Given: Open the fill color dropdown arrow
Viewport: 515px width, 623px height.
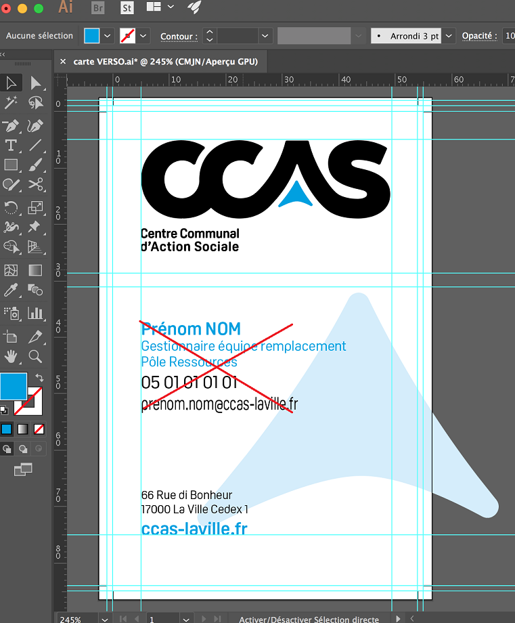Looking at the screenshot, I should coord(108,36).
